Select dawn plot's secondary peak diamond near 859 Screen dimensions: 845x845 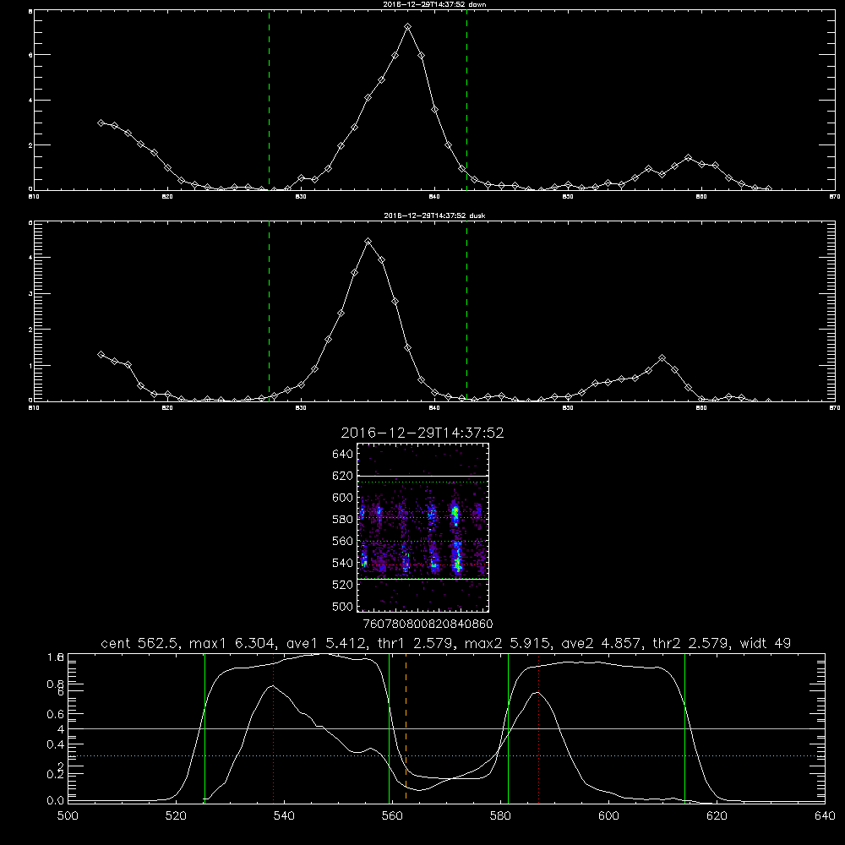point(688,158)
